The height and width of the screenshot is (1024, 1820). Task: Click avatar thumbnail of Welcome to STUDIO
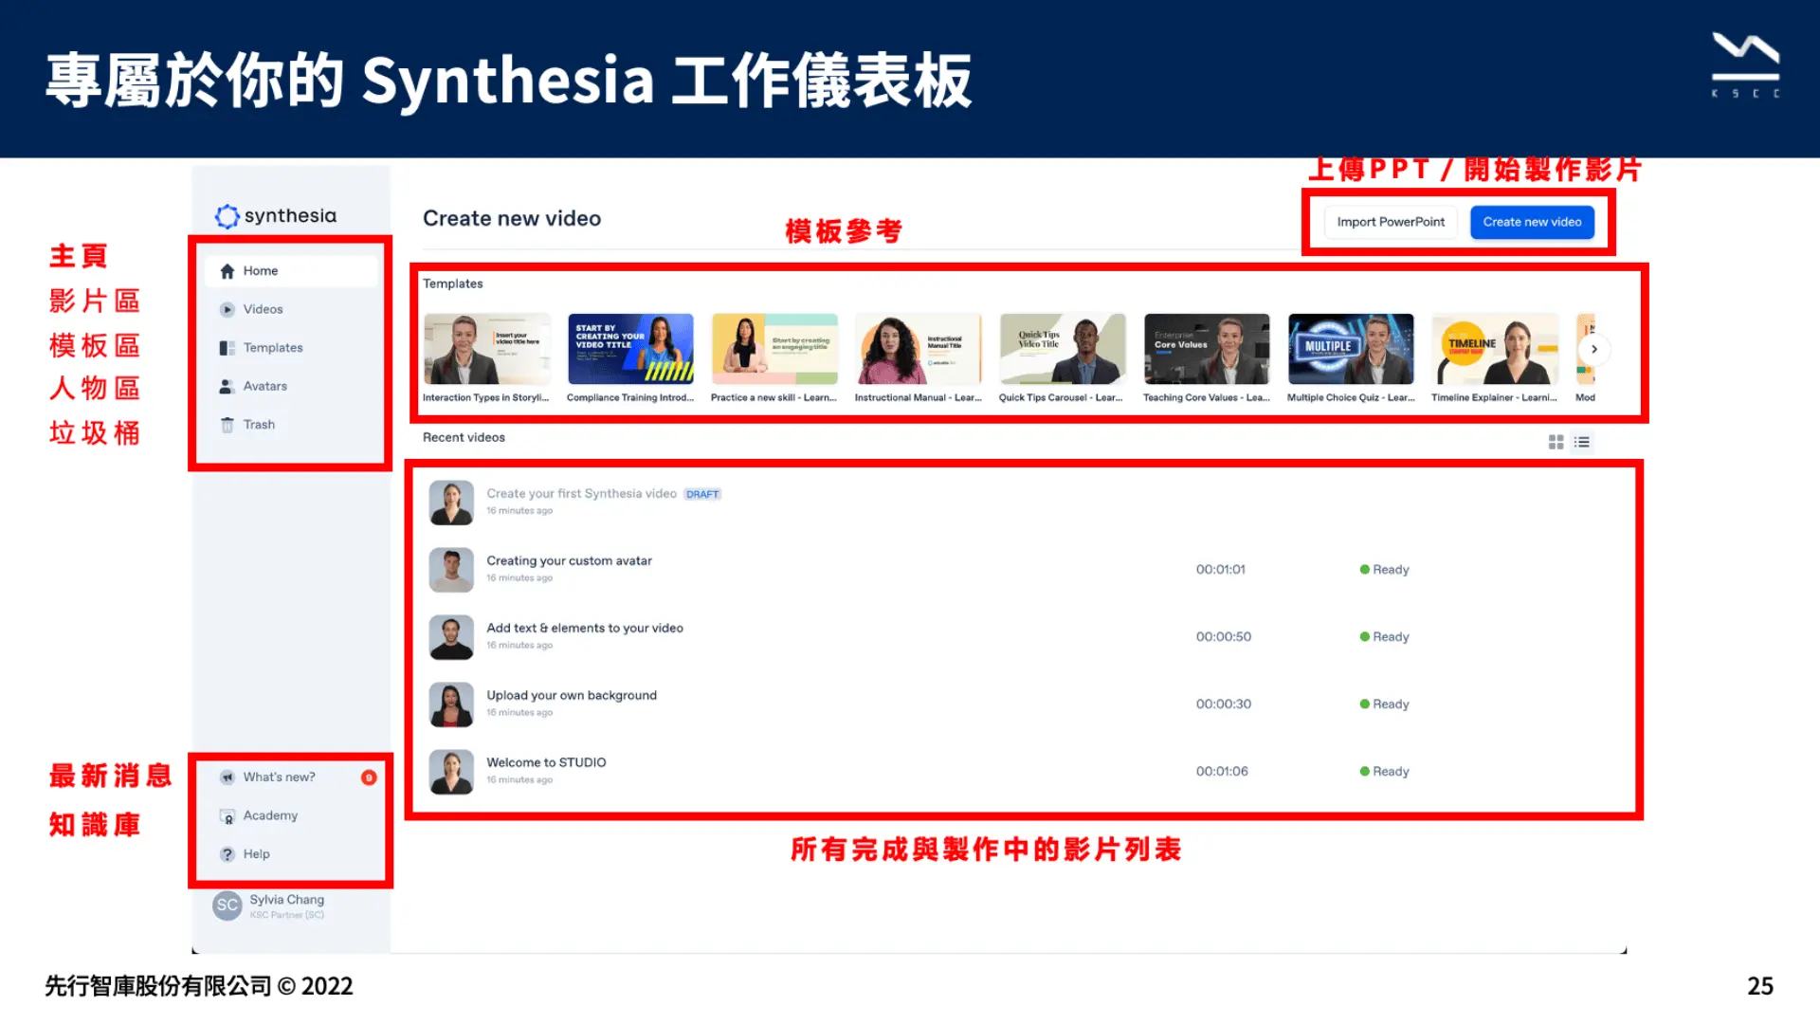(451, 772)
